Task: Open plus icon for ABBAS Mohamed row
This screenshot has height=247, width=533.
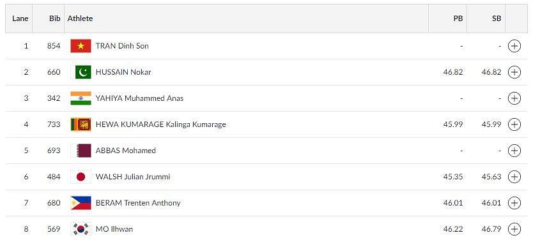Action: tap(514, 150)
